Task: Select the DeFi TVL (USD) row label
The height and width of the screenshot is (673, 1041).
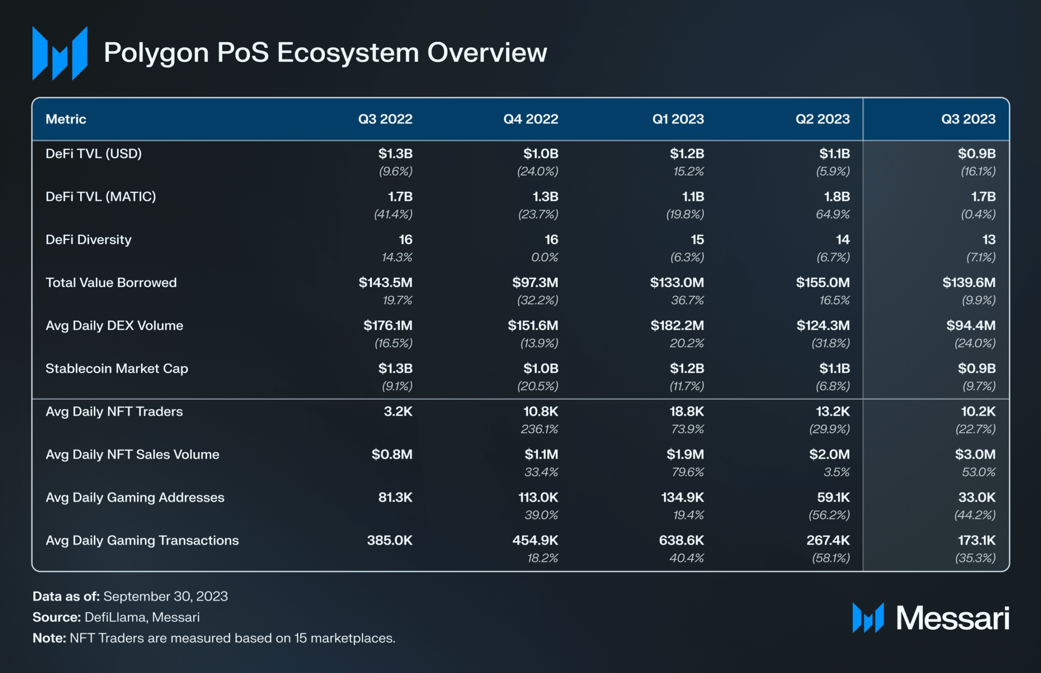Action: pos(94,154)
